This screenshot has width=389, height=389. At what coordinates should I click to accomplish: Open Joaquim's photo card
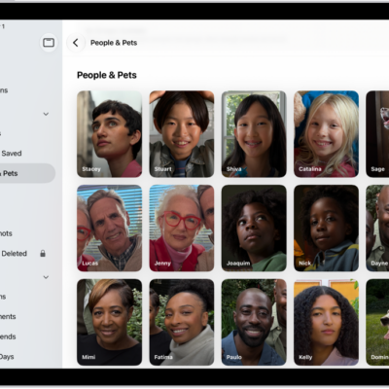pos(254,229)
